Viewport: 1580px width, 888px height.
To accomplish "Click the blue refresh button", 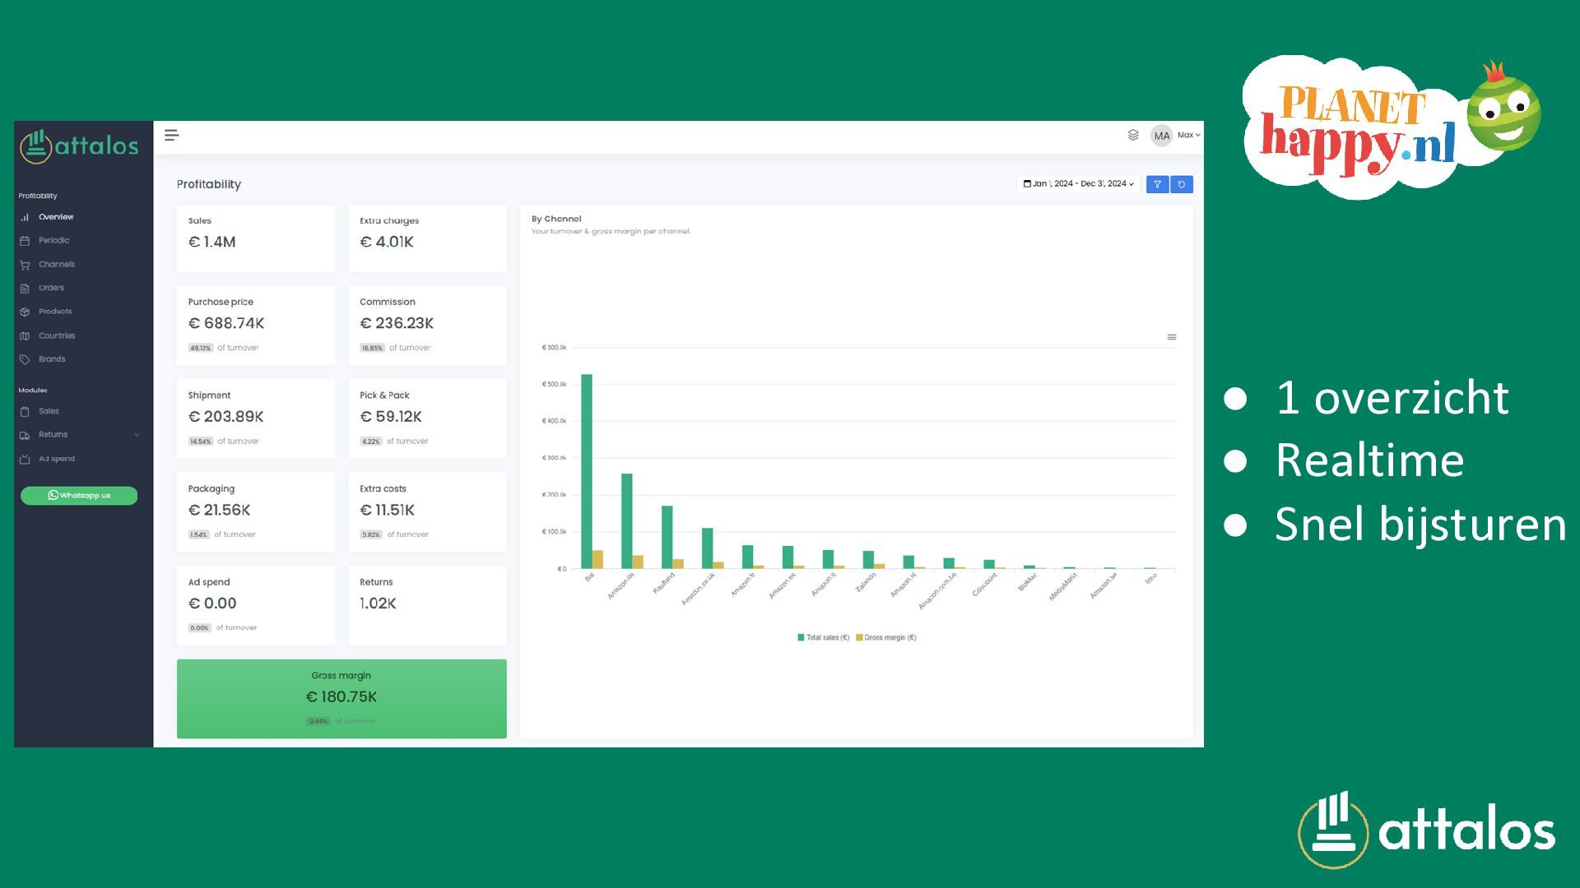I will [x=1182, y=184].
